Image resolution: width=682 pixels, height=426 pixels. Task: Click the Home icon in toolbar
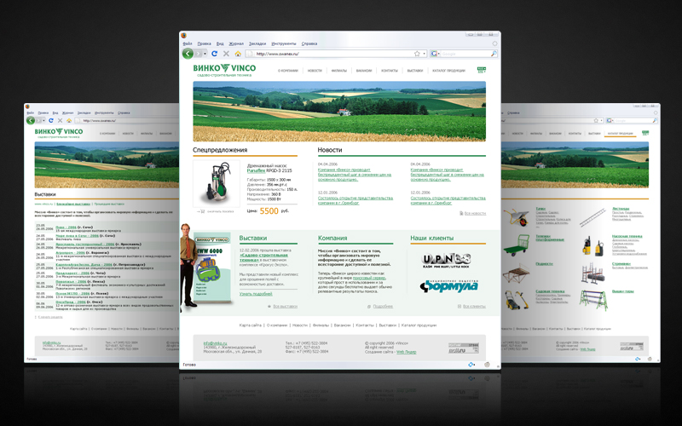(x=238, y=54)
